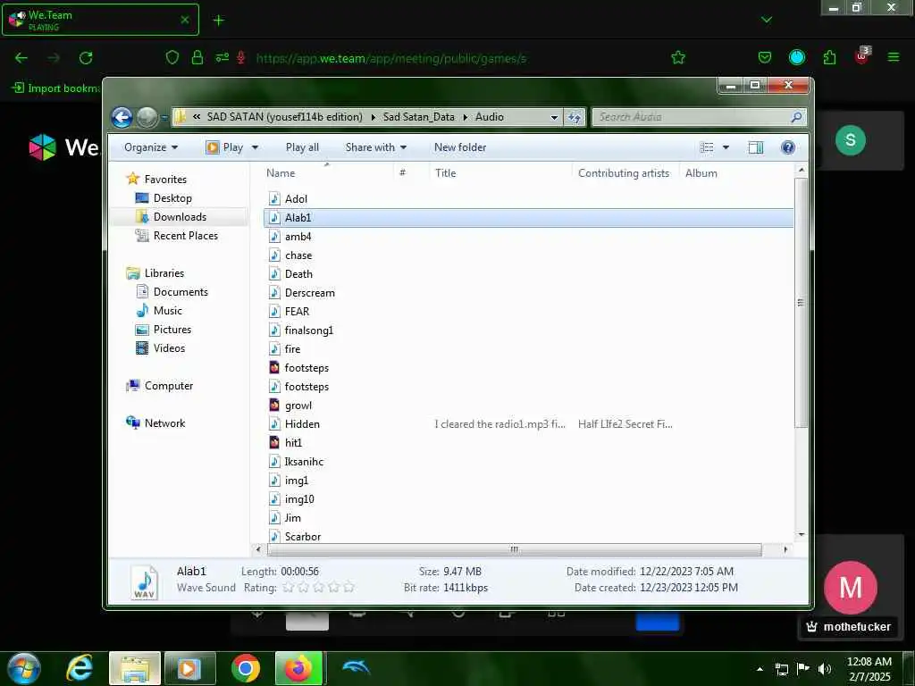Open the recent pages dropdown beside nav arrows
The height and width of the screenshot is (686, 915).
[164, 117]
